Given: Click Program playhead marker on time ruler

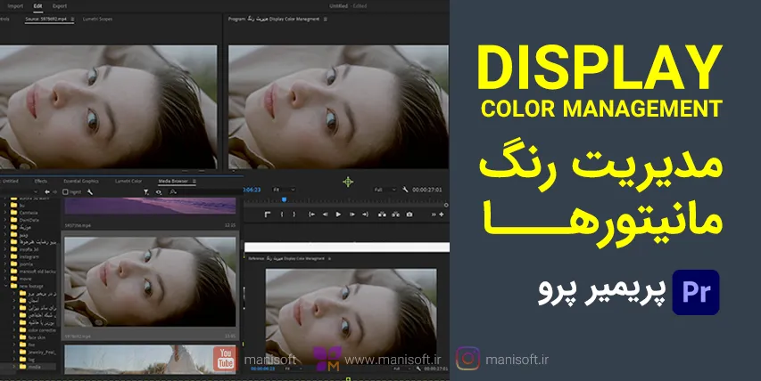Looking at the screenshot, I should tap(285, 199).
